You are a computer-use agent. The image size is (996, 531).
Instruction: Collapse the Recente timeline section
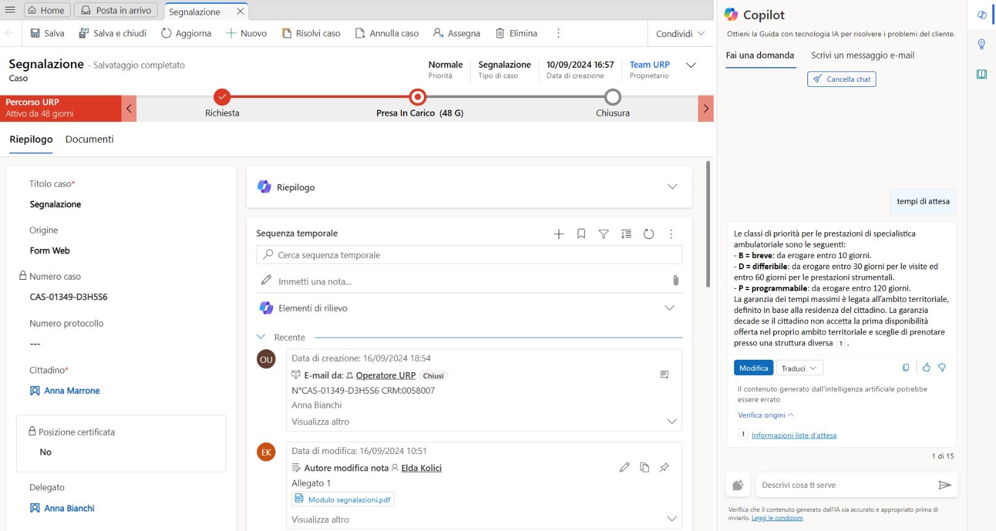click(x=261, y=337)
